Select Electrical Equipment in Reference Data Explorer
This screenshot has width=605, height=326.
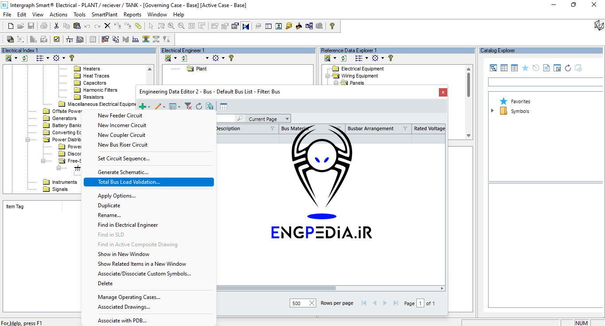click(362, 69)
